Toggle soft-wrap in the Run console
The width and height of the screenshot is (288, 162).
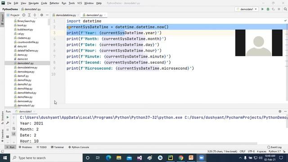click(x=14, y=128)
